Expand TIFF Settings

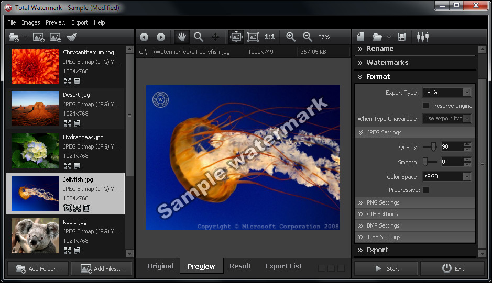pos(415,237)
